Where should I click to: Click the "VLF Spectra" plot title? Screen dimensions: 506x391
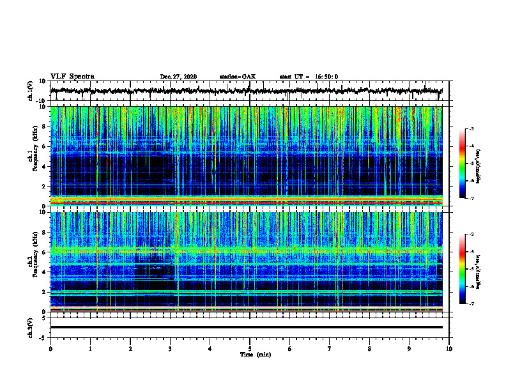tap(72, 77)
